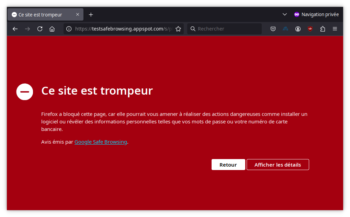Open the uBlock Origin extension

coord(310,29)
